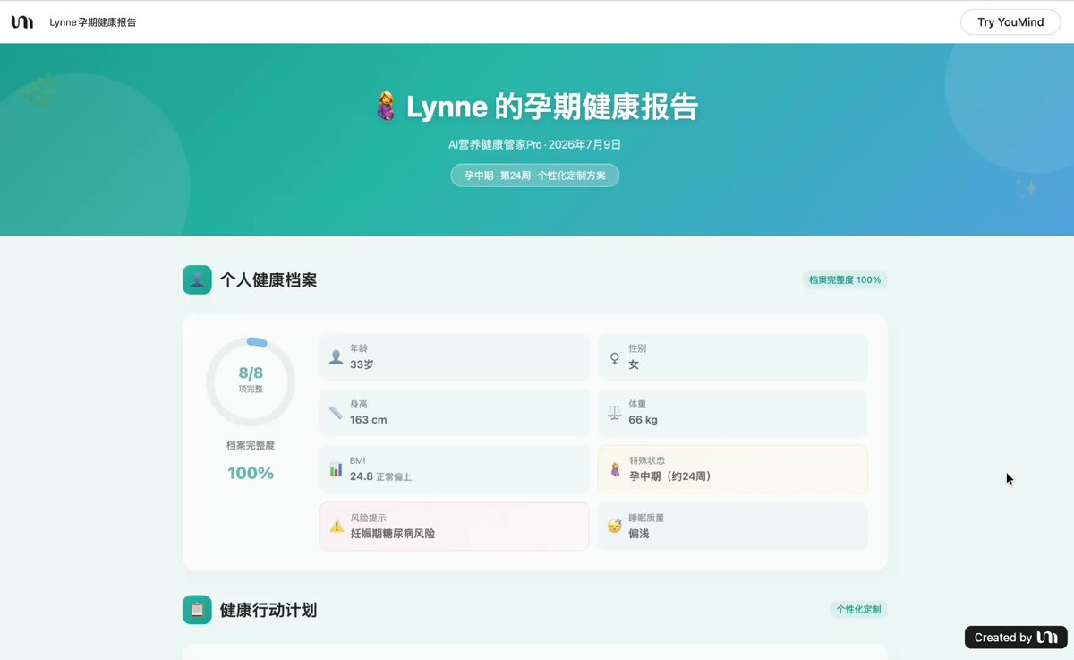The image size is (1074, 660).
Task: Click the large 100% completeness figure
Action: click(251, 473)
